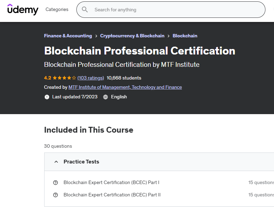This screenshot has height=207, width=274.
Task: Collapse the Practice Tests chevron
Action: 56,162
